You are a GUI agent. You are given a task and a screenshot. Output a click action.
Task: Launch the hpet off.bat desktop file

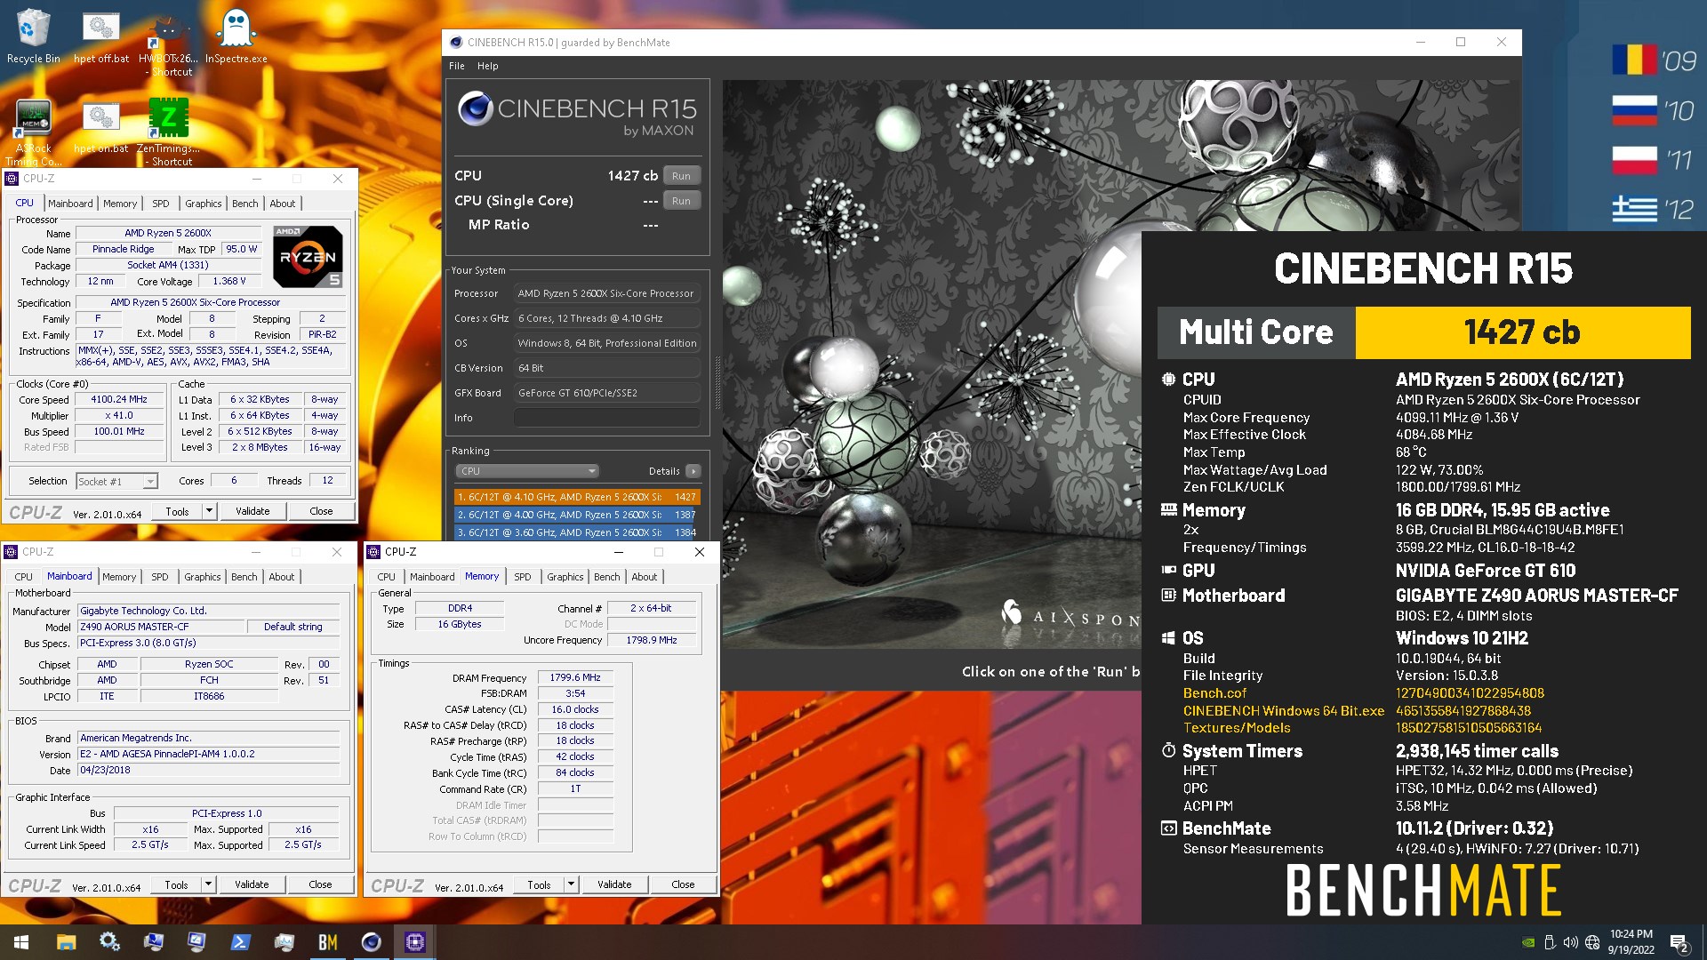[x=101, y=37]
